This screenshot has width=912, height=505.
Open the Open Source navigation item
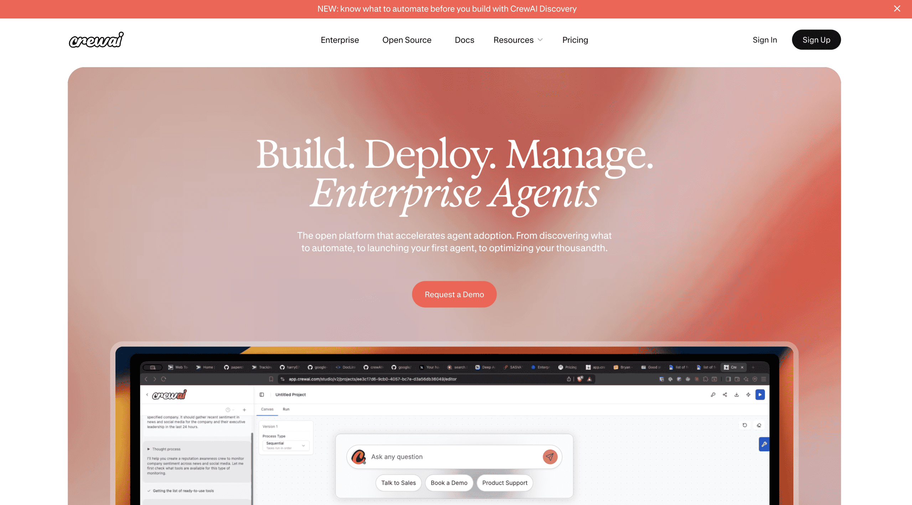point(406,40)
